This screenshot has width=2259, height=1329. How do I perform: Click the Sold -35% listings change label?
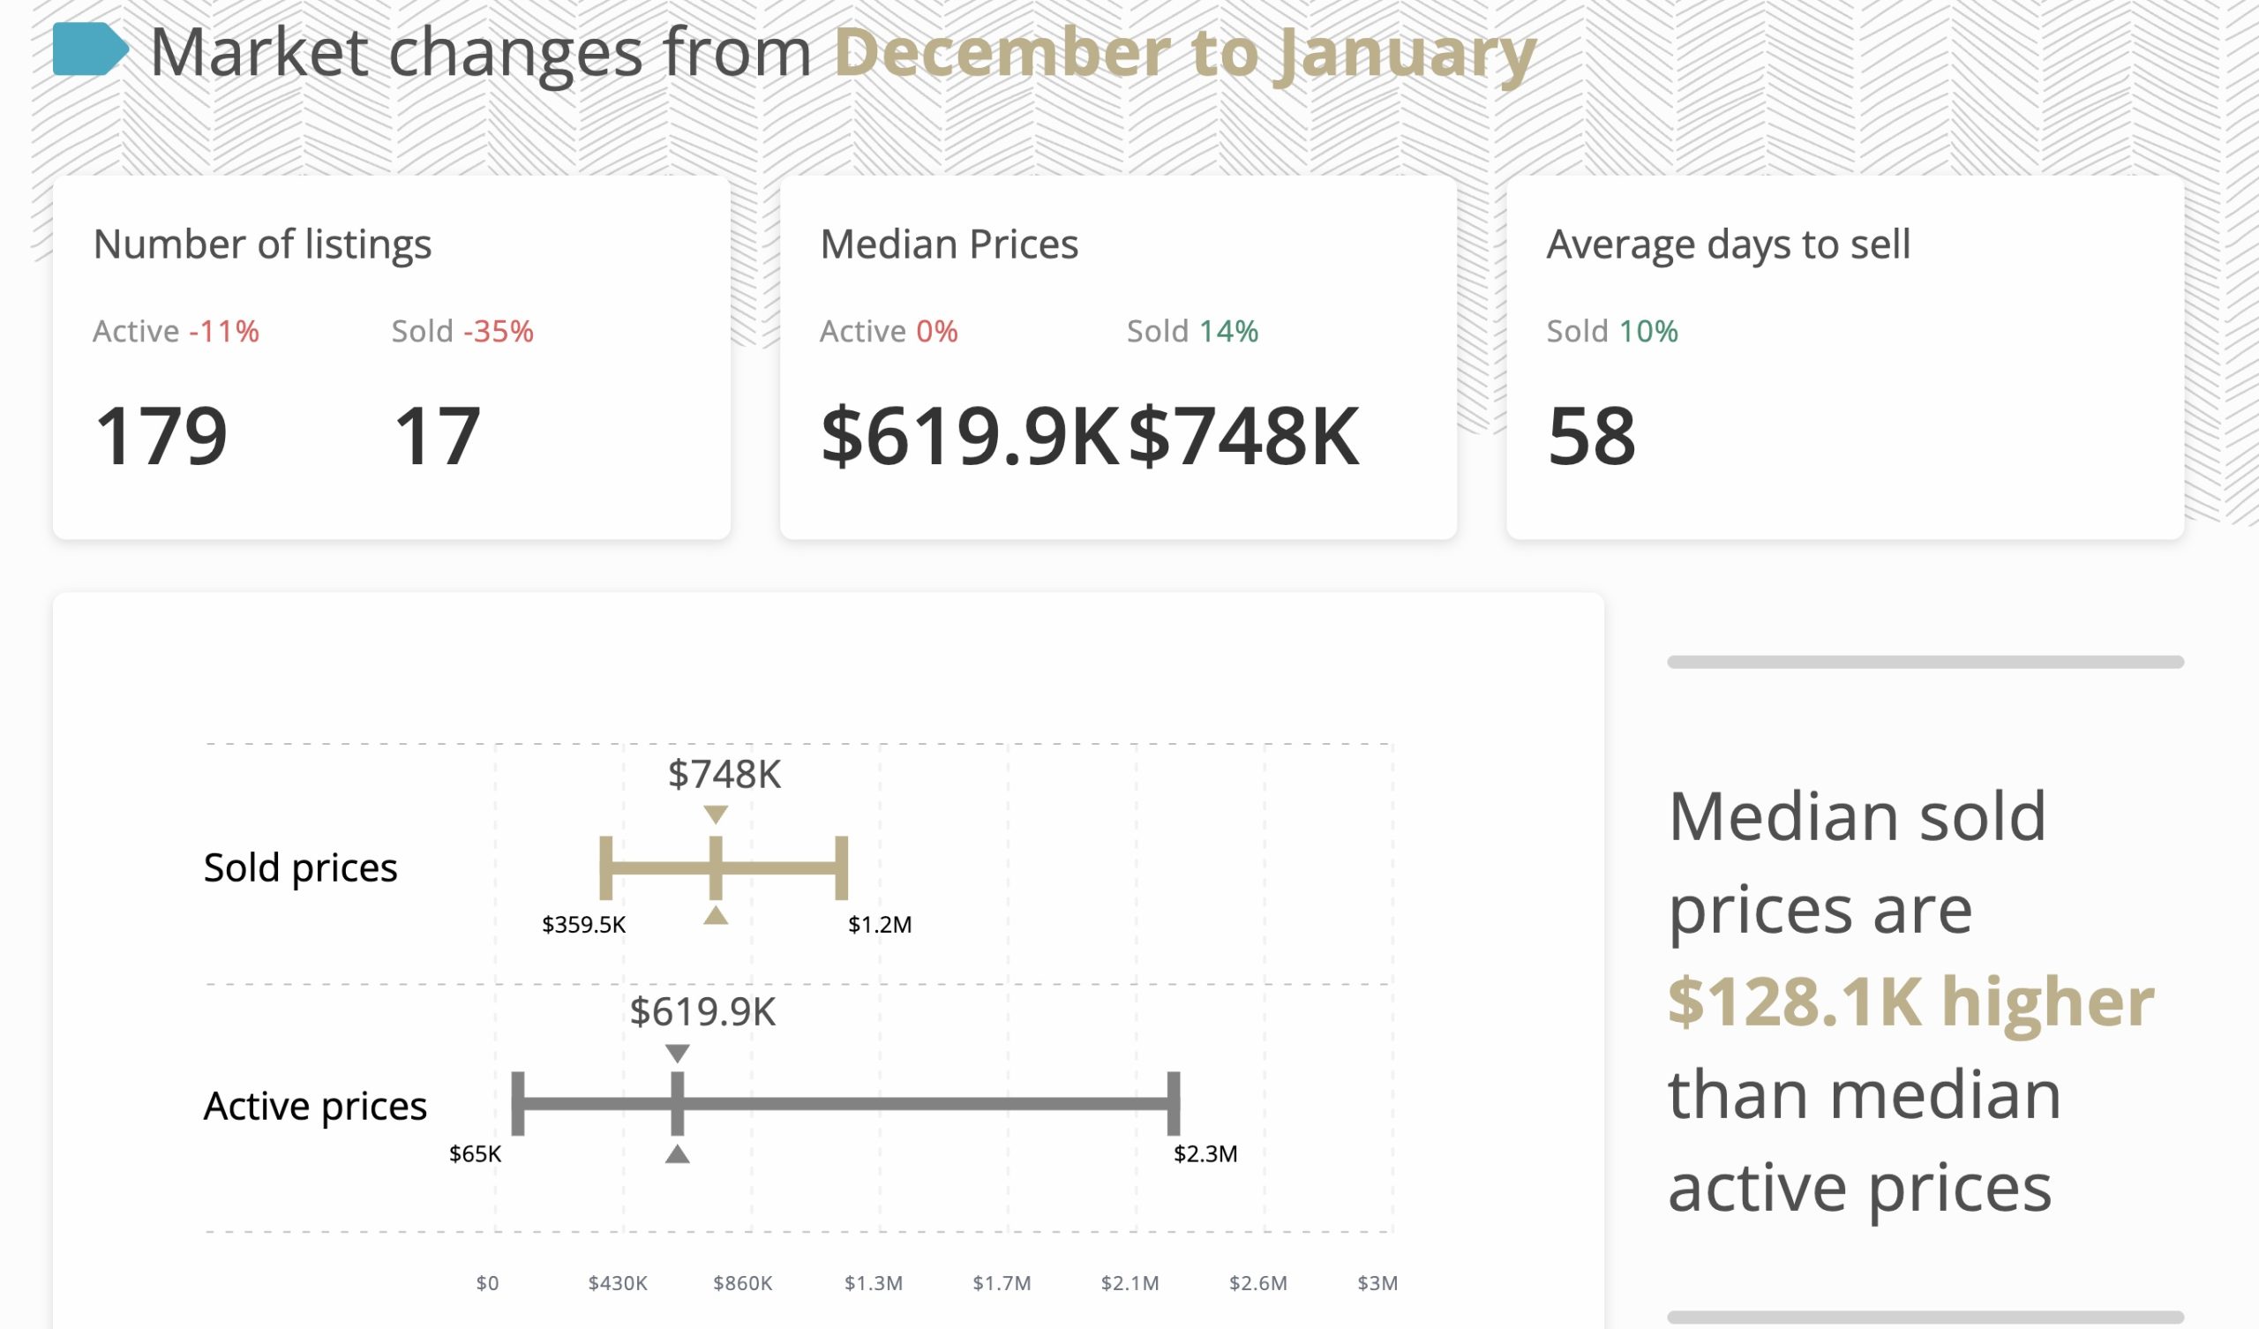click(x=462, y=331)
